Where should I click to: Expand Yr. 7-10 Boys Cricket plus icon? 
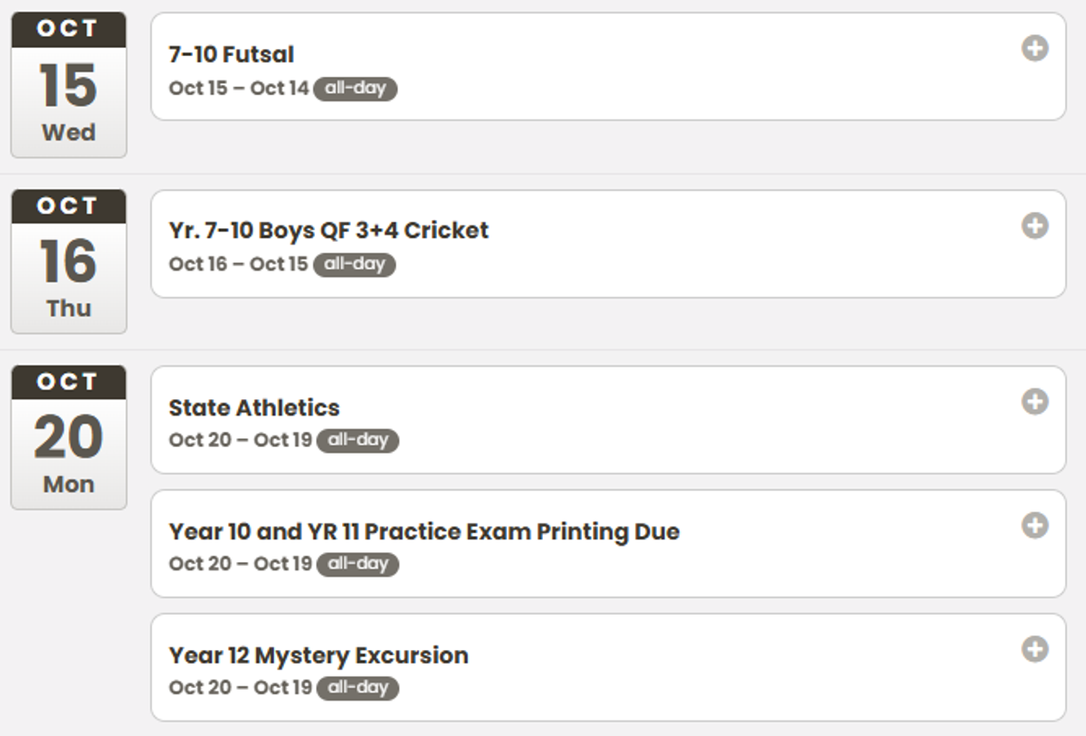(x=1035, y=225)
